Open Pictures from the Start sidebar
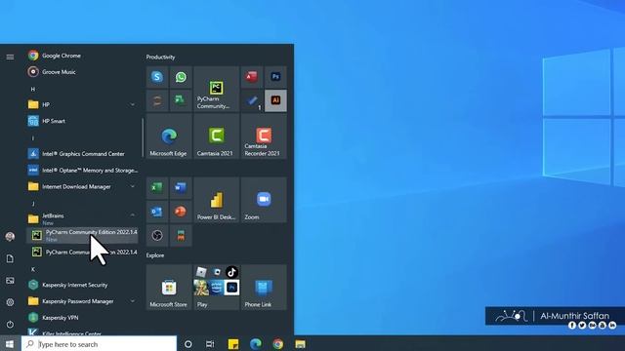 coord(10,281)
